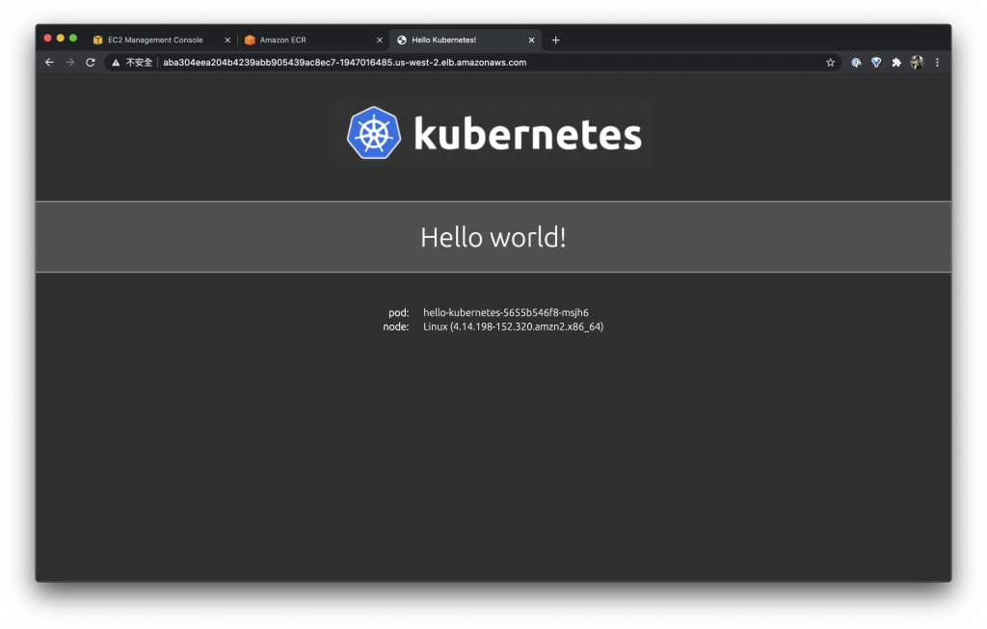Click the node: label
The height and width of the screenshot is (629, 987).
click(x=396, y=327)
